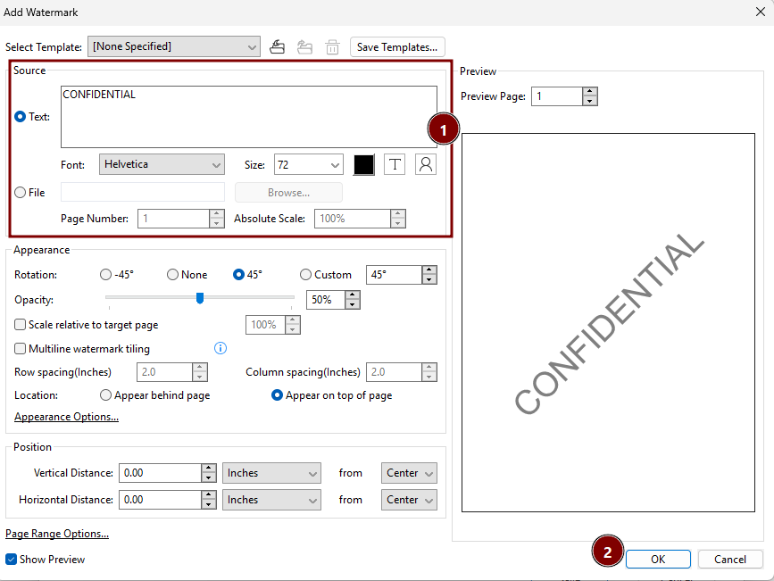
Task: Open Vertical Distance units dropdown
Action: point(271,473)
